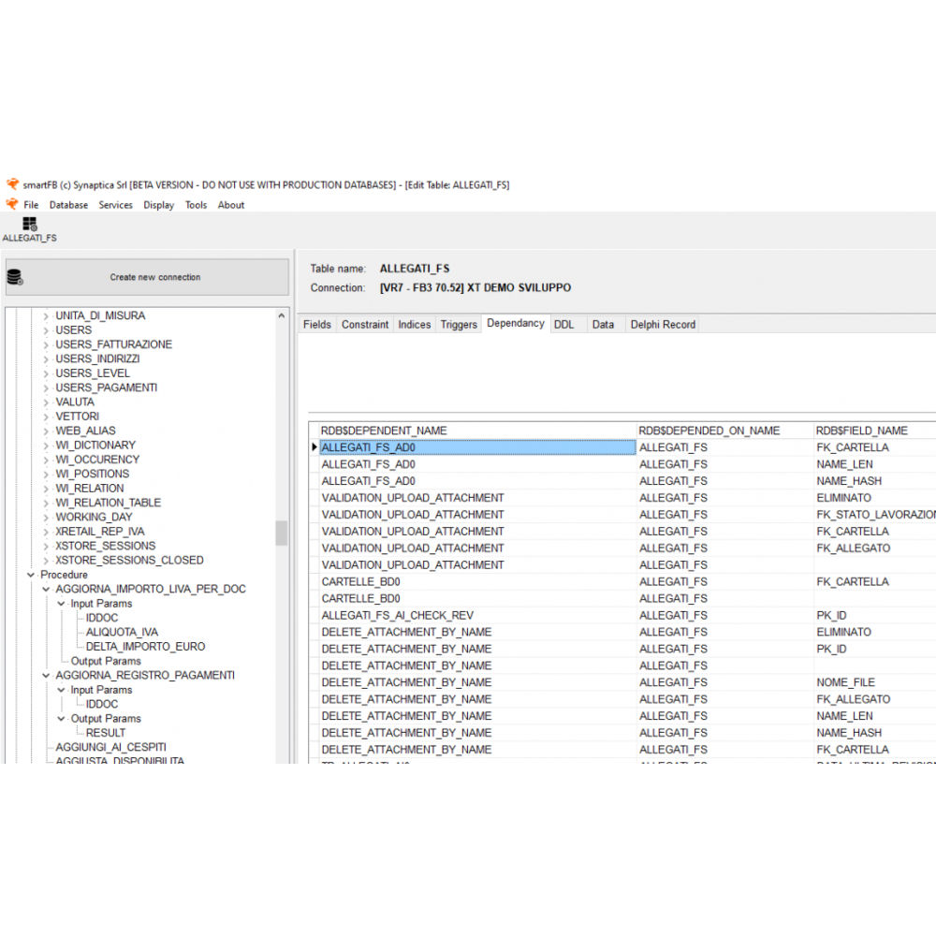936x936 pixels.
Task: Click the orange icon beside File menu
Action: click(x=12, y=205)
